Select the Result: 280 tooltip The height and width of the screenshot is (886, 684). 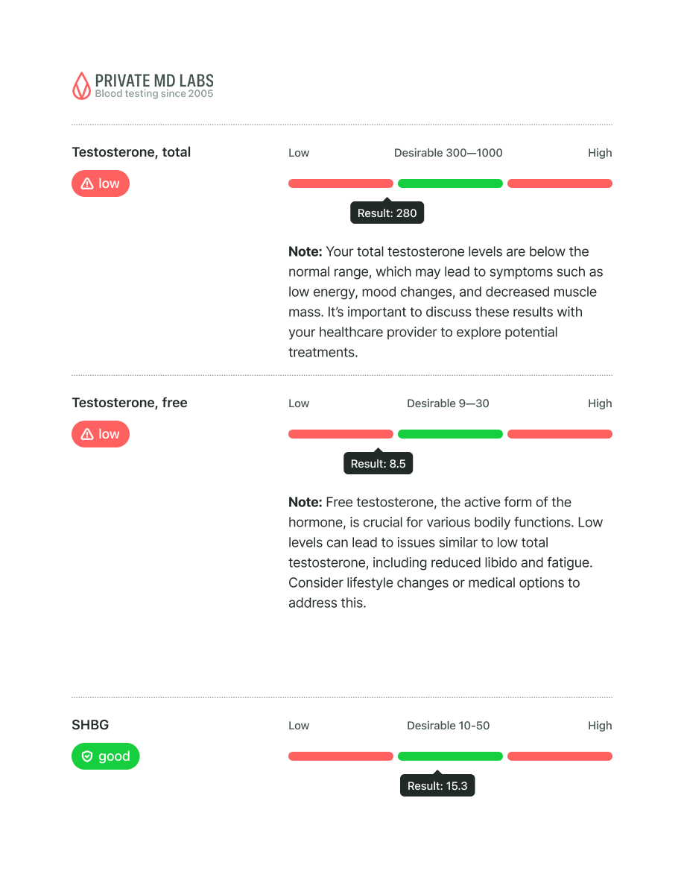tap(387, 213)
